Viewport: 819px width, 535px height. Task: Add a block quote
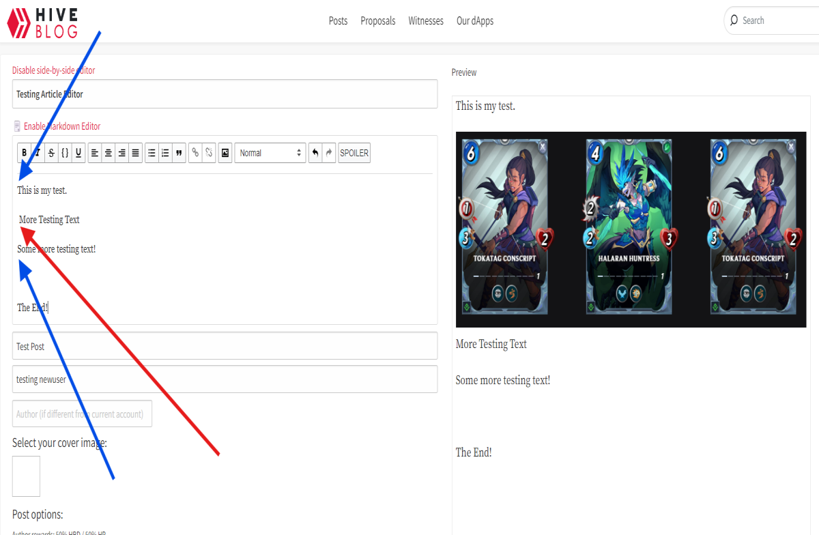(x=179, y=153)
